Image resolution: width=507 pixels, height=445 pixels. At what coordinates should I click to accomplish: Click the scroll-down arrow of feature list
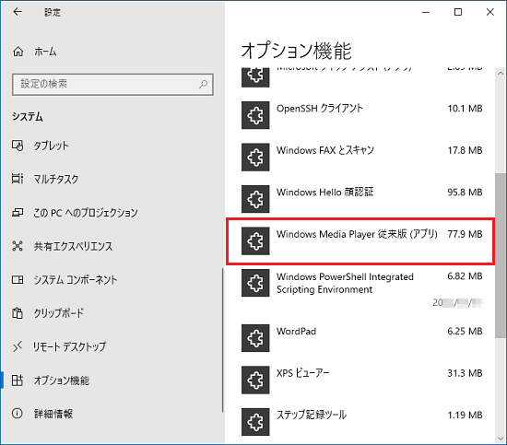coord(501,439)
